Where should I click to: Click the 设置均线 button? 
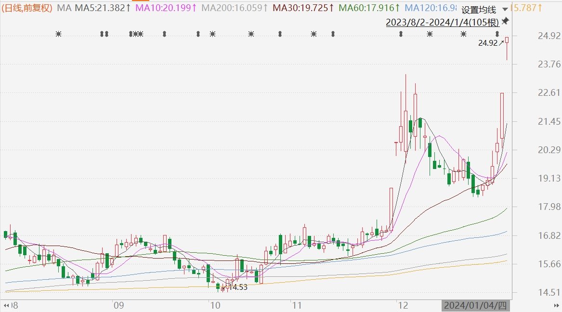pos(478,10)
